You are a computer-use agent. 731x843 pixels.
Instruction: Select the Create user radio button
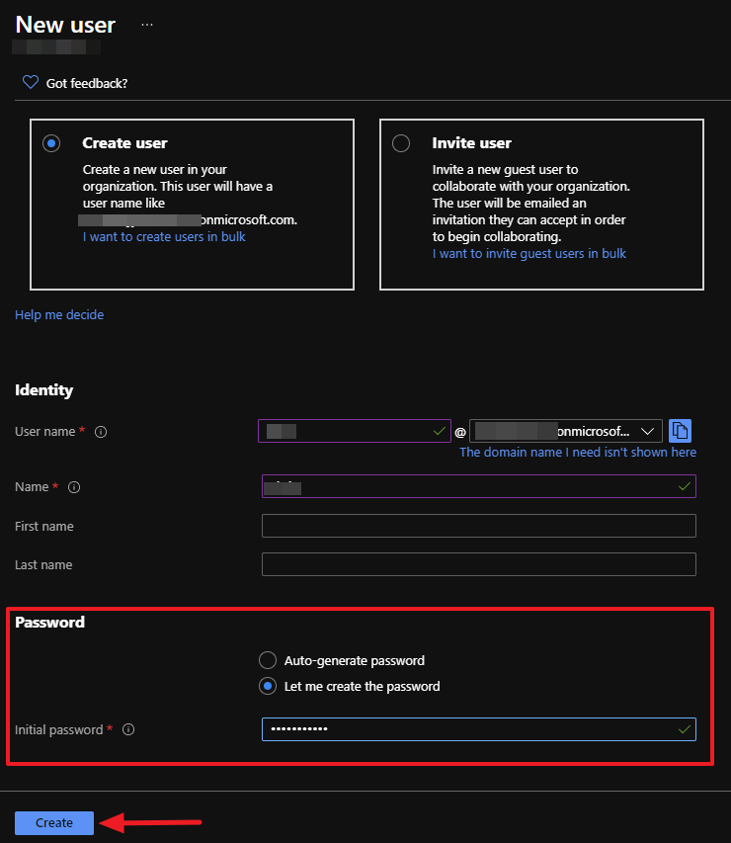[51, 144]
